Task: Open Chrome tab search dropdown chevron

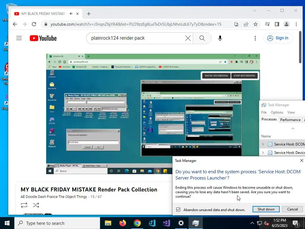Action: click(x=255, y=10)
